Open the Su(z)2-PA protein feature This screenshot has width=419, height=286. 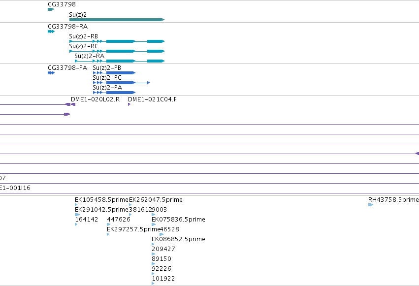(114, 93)
